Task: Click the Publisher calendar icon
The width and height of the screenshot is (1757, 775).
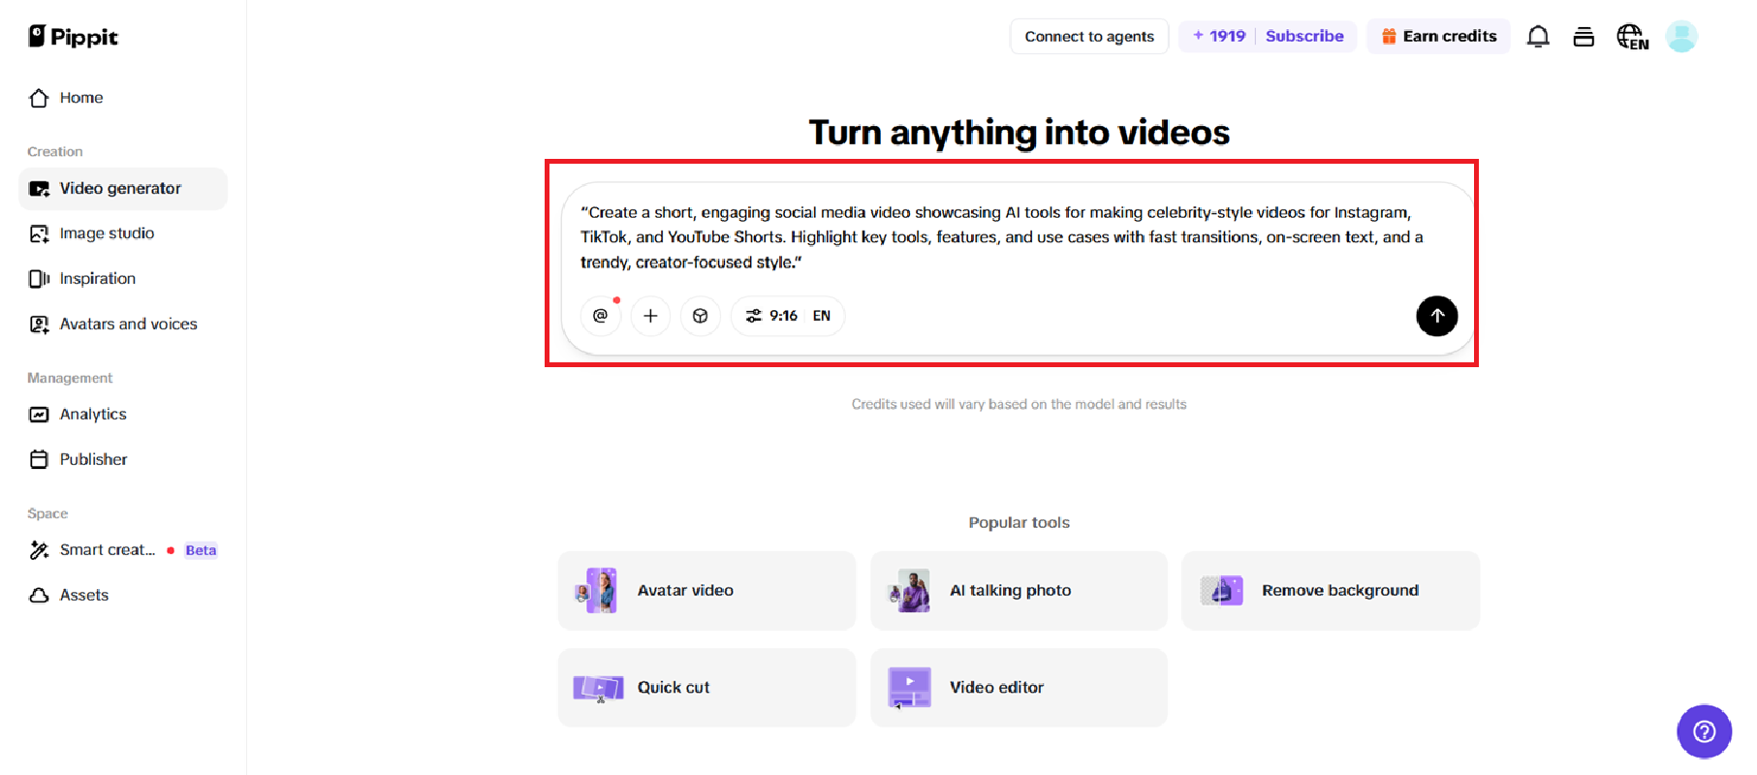Action: (x=39, y=459)
